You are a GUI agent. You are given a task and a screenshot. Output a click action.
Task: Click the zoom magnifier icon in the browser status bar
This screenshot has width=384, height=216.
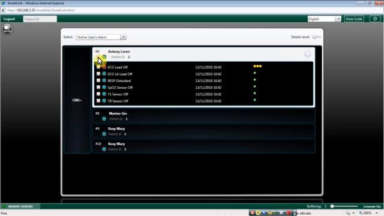361,213
